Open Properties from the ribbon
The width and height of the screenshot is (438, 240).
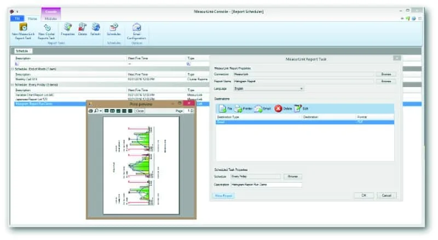67,29
